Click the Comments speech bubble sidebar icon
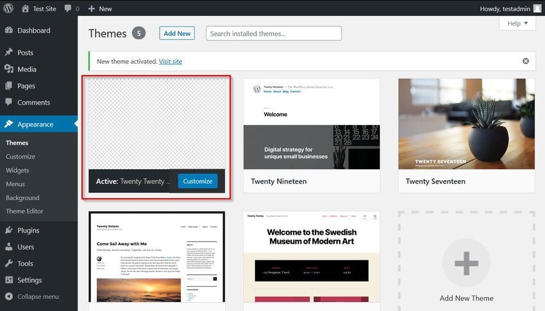 pos(9,102)
